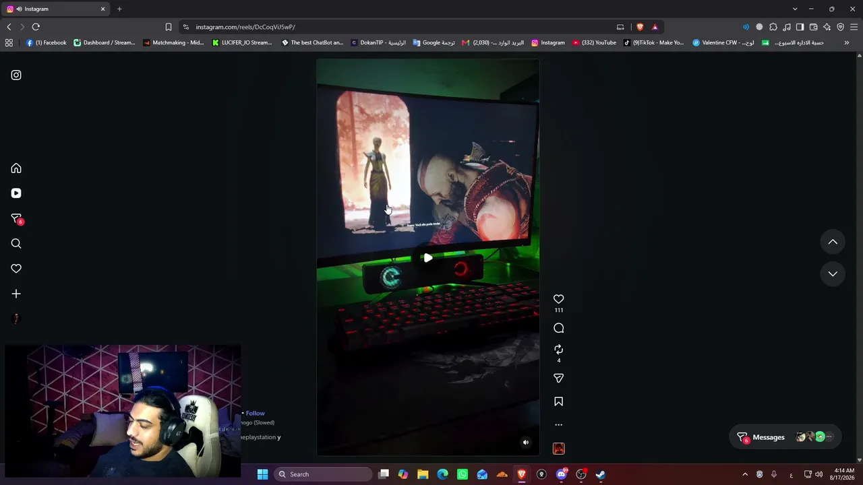Open the tab search dropdown arrow
The width and height of the screenshot is (863, 485).
795,9
